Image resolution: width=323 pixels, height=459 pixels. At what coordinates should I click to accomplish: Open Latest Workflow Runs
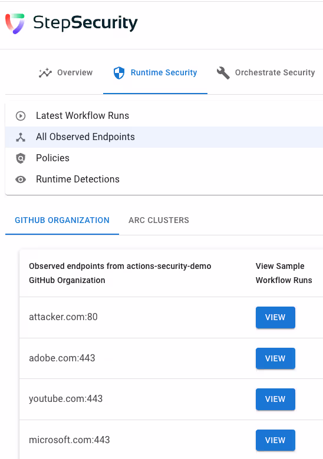point(164,116)
